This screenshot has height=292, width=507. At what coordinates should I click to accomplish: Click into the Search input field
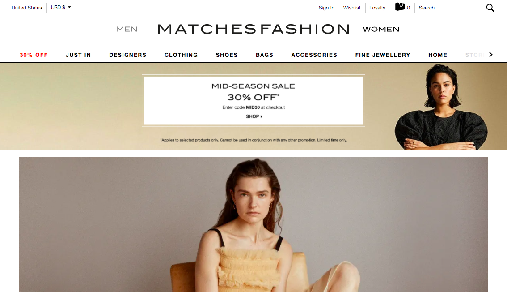coord(452,8)
